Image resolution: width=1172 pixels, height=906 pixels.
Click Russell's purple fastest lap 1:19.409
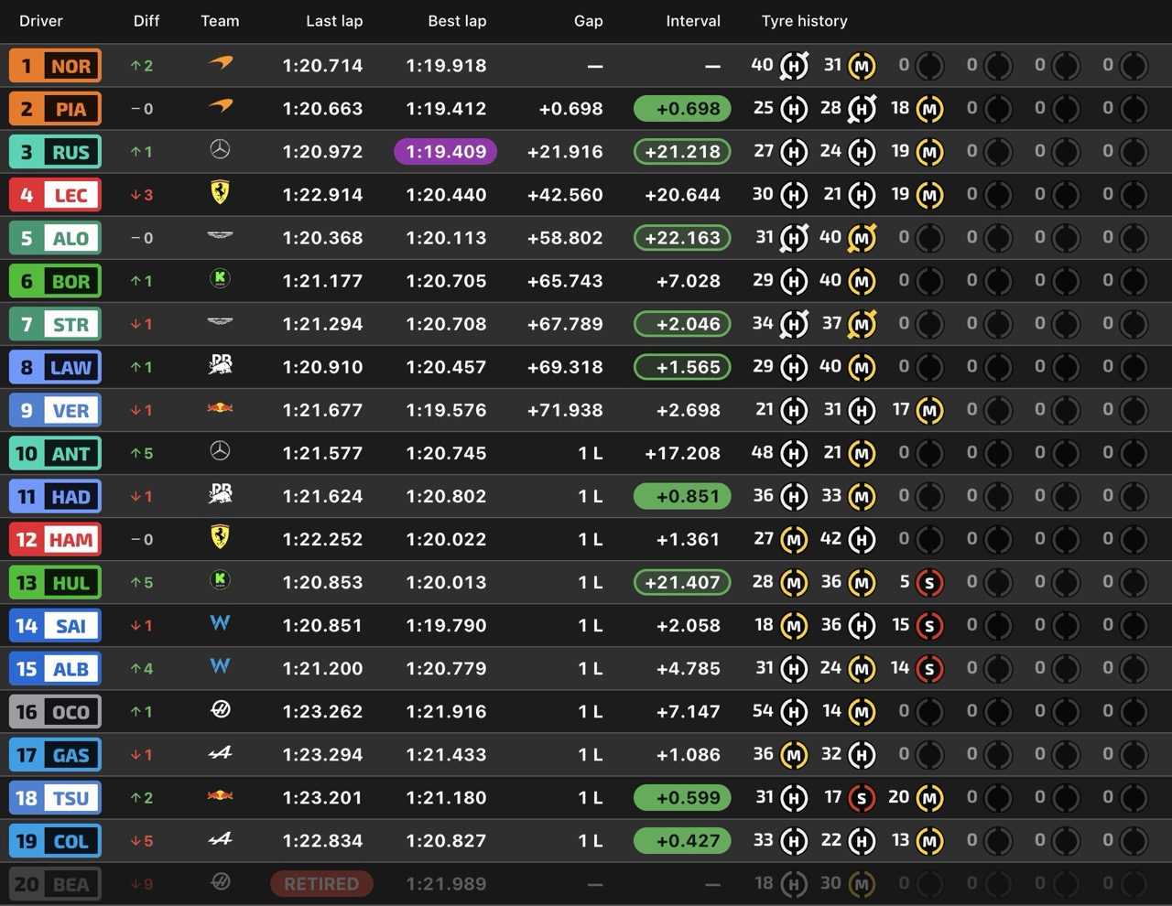[446, 151]
